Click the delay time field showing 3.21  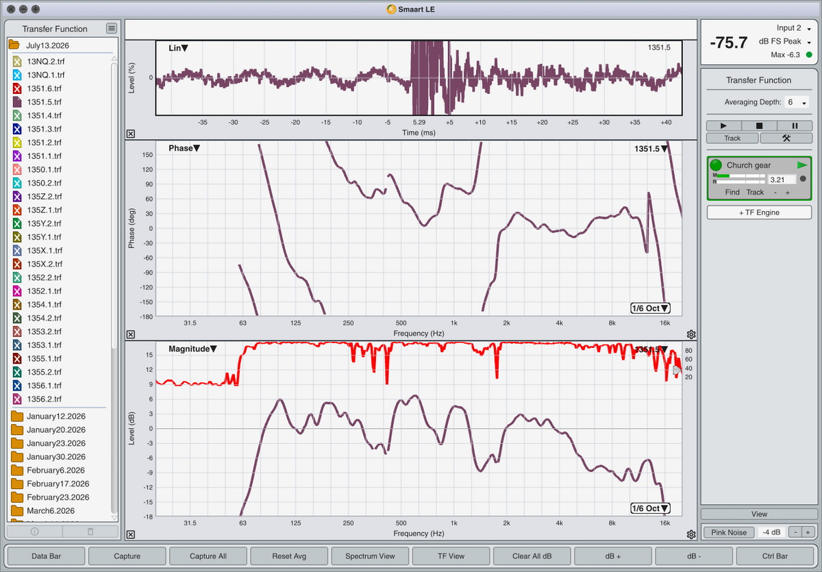click(x=782, y=179)
